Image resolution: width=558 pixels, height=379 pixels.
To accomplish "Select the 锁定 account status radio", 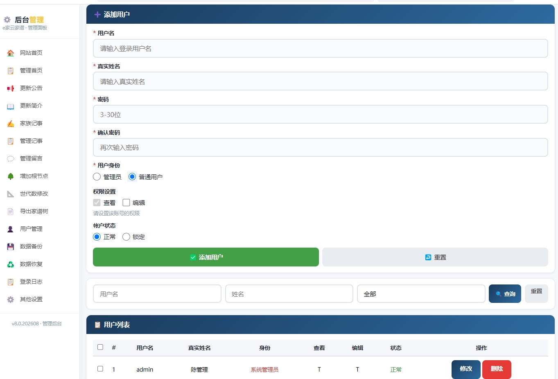I will point(126,237).
